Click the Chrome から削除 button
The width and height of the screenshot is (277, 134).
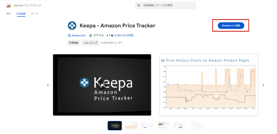[x=231, y=25]
